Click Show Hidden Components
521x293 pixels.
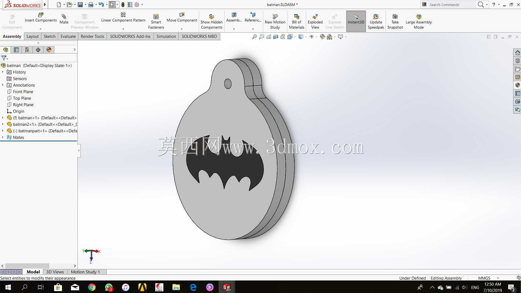coord(212,22)
